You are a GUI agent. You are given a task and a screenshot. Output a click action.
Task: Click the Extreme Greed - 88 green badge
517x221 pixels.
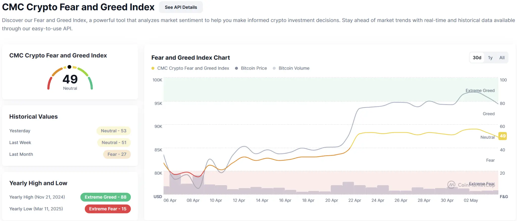[106, 197]
